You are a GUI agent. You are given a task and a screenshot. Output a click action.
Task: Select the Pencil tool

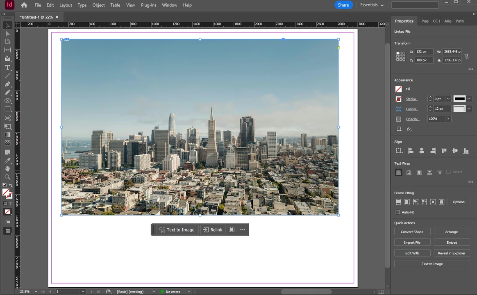8,93
